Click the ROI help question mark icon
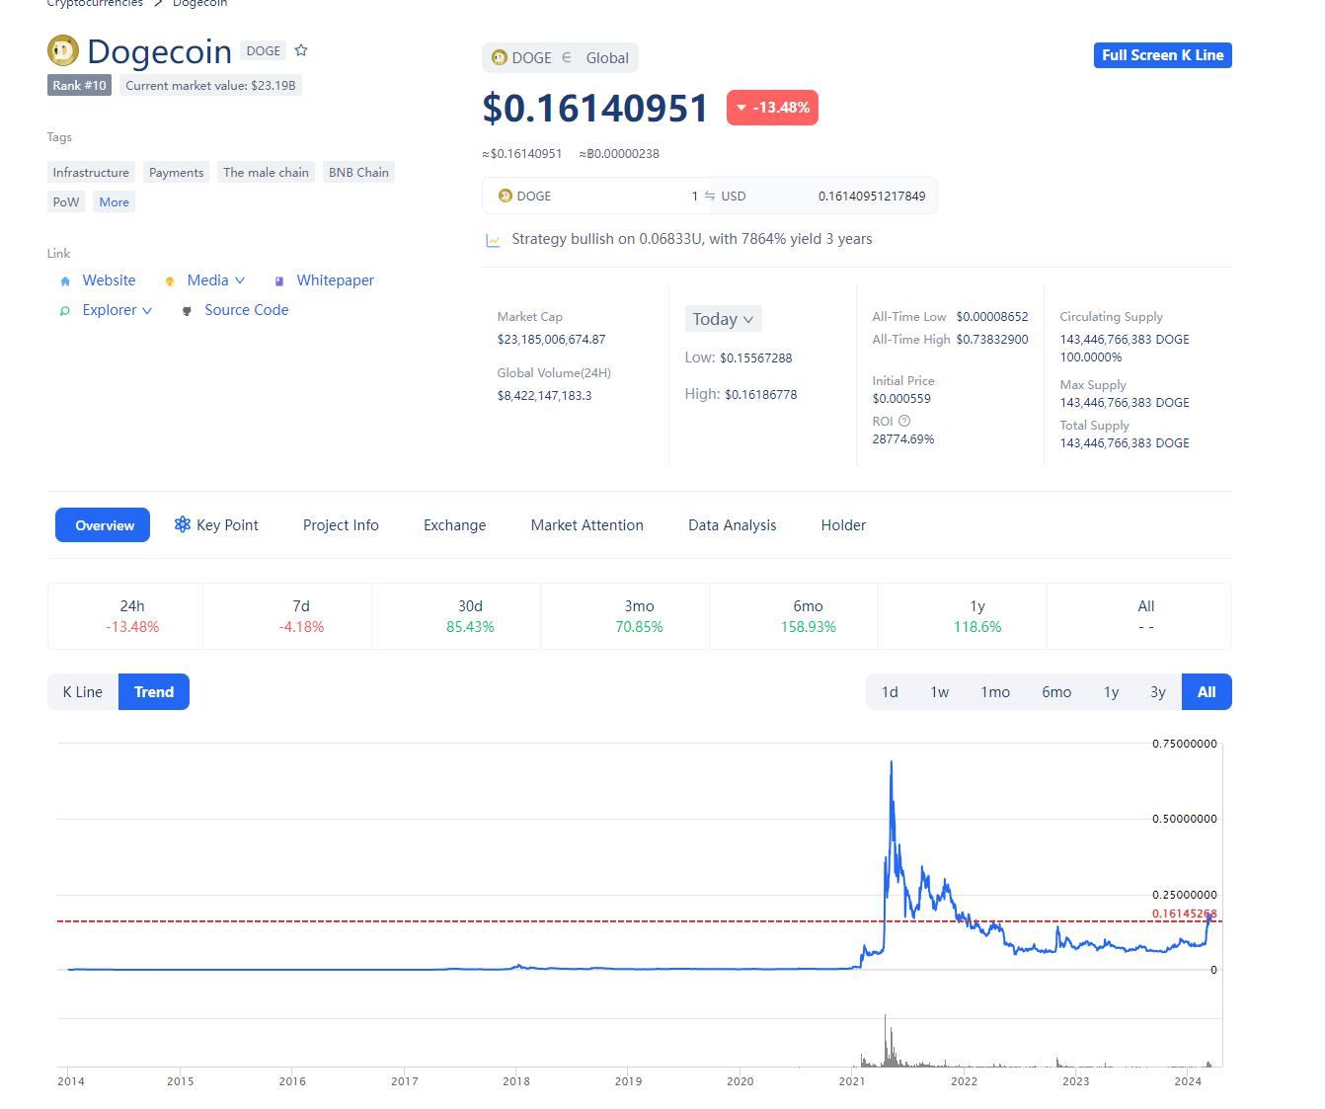This screenshot has height=1109, width=1325. point(904,421)
